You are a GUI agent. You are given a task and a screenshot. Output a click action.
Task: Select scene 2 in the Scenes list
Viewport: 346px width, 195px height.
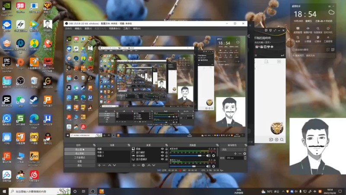click(x=113, y=153)
